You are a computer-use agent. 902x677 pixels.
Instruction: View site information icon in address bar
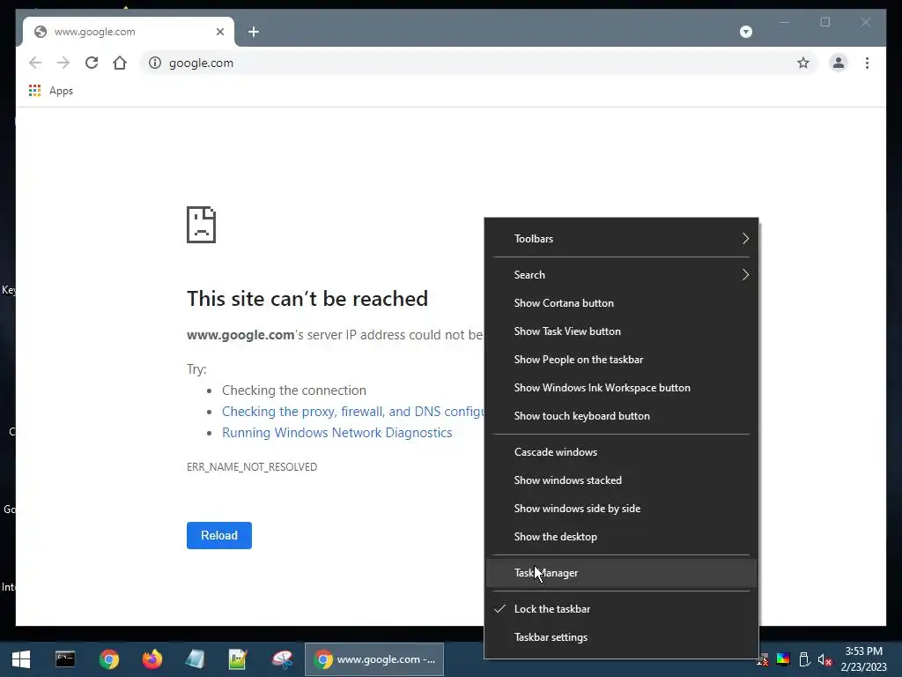pos(155,63)
